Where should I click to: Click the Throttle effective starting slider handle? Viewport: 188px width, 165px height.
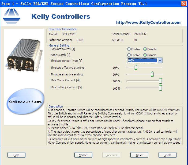coord(136,67)
